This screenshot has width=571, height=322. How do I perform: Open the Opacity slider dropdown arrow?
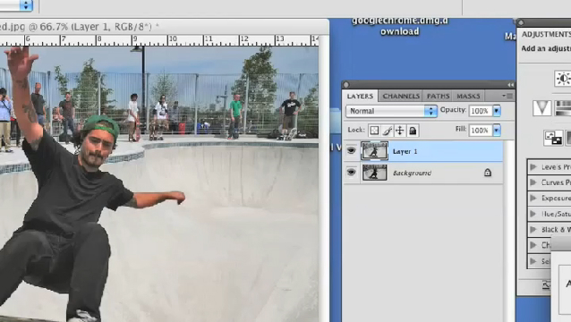(x=497, y=111)
